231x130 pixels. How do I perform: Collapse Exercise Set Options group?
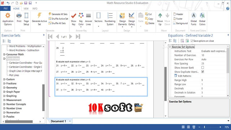tap(170, 47)
